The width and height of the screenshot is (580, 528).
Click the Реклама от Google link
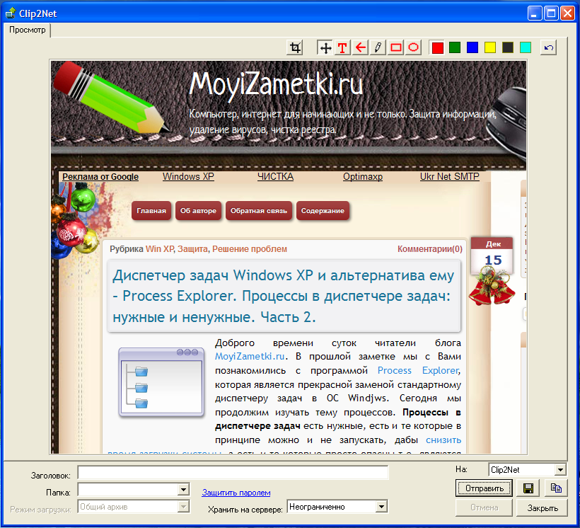[100, 177]
